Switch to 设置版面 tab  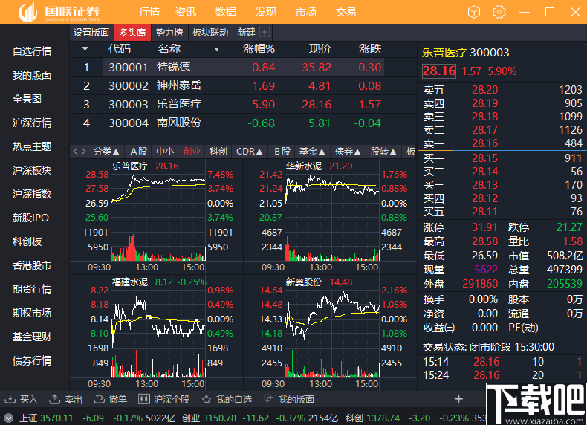[91, 33]
